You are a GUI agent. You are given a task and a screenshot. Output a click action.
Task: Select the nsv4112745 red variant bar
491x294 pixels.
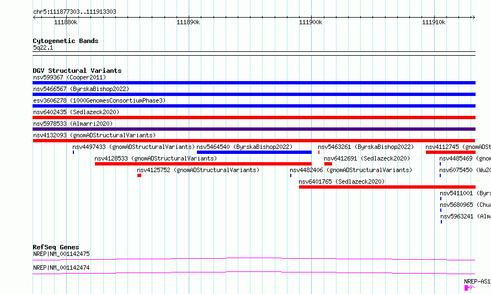451,152
